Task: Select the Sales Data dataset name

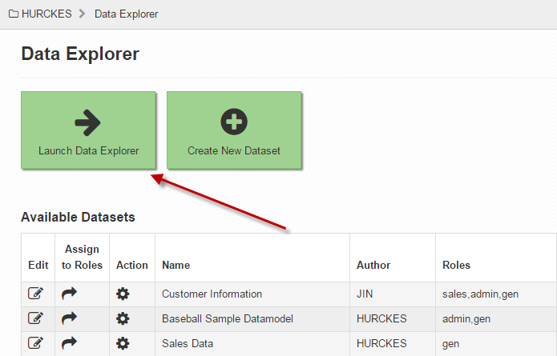Action: (188, 343)
